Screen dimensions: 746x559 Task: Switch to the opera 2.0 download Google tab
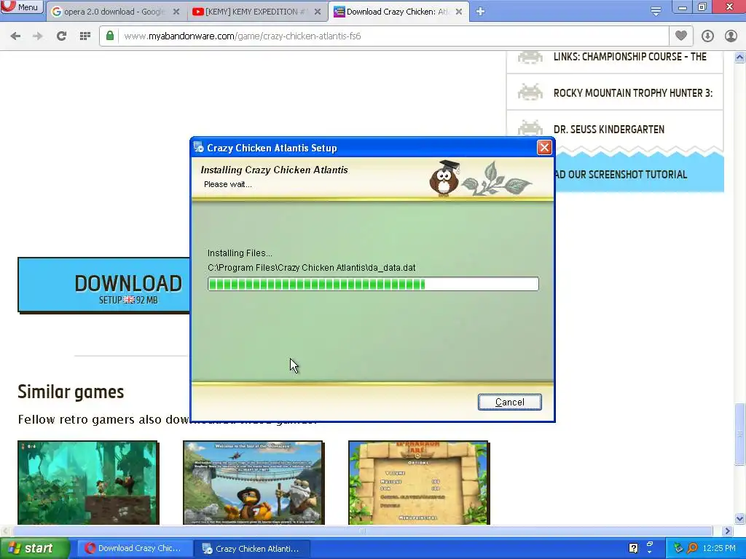(x=115, y=12)
